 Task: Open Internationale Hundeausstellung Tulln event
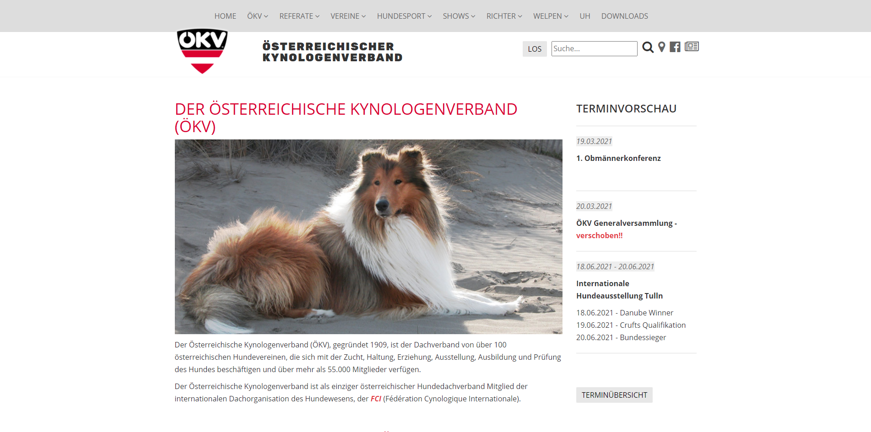(x=619, y=289)
